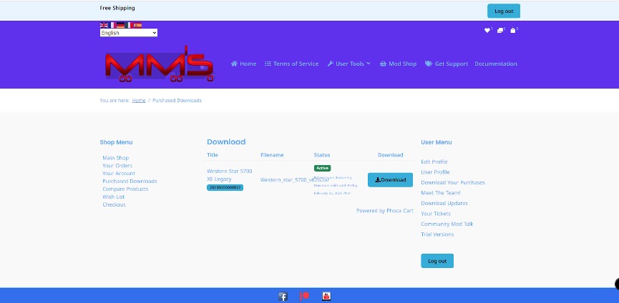This screenshot has width=619, height=303.
Task: Select the Spanish flag language icon
Action: (x=137, y=25)
